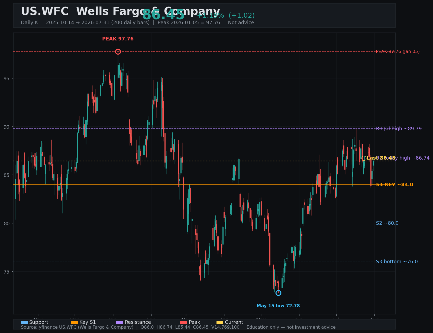Click the large 86.45 price in the header

coord(163,15)
